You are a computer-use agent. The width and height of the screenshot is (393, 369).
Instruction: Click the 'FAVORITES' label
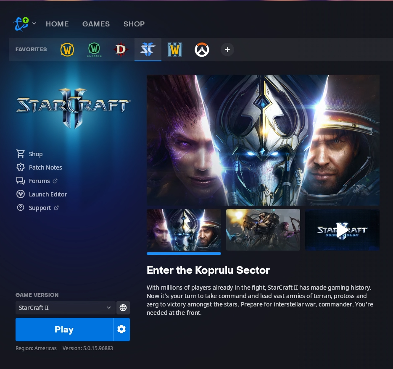31,49
